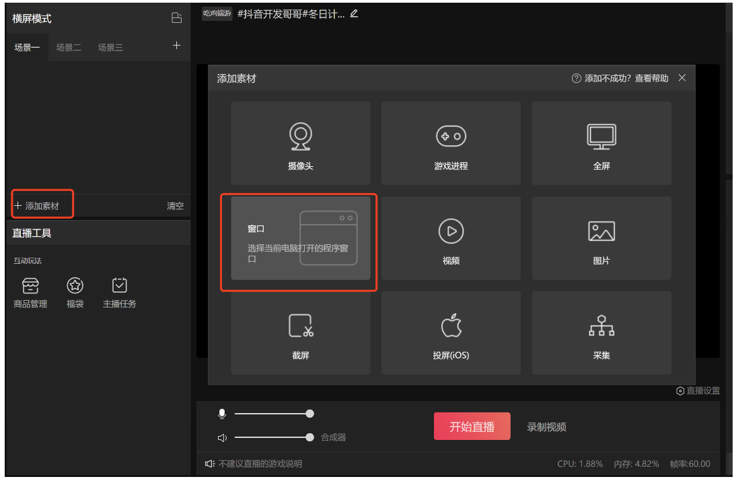
Task: Open 直播设置 live settings
Action: (x=698, y=391)
